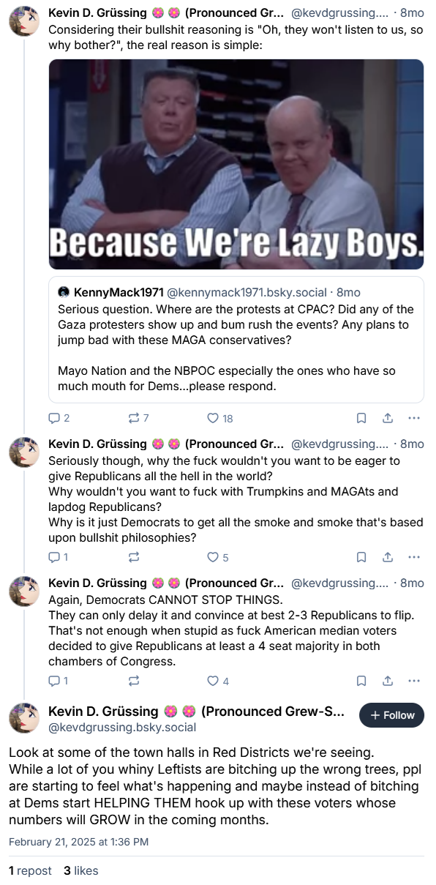Reply to 'Democrats CANNOT STOP THINGS' post
Screen dimensions: 436x885
[59, 681]
